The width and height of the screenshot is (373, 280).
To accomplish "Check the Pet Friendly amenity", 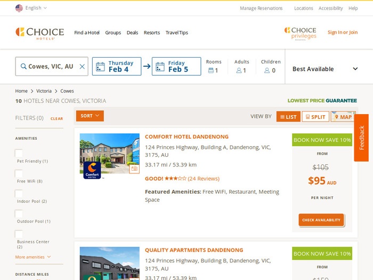I will click(19, 153).
